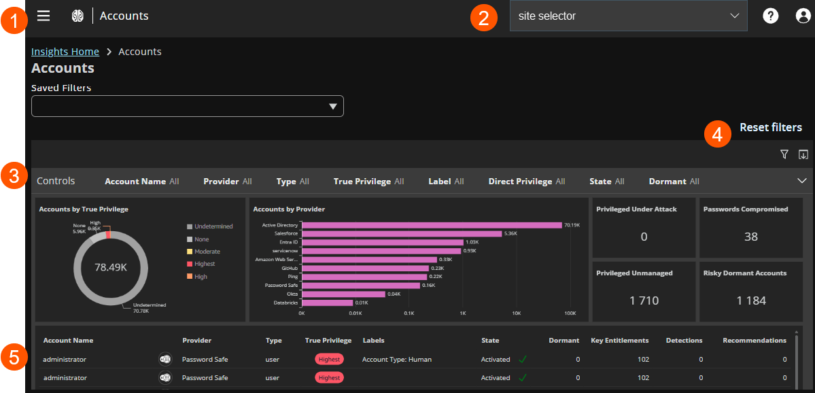Click the second administrator row account icon
This screenshot has height=393, width=815.
[x=164, y=377]
